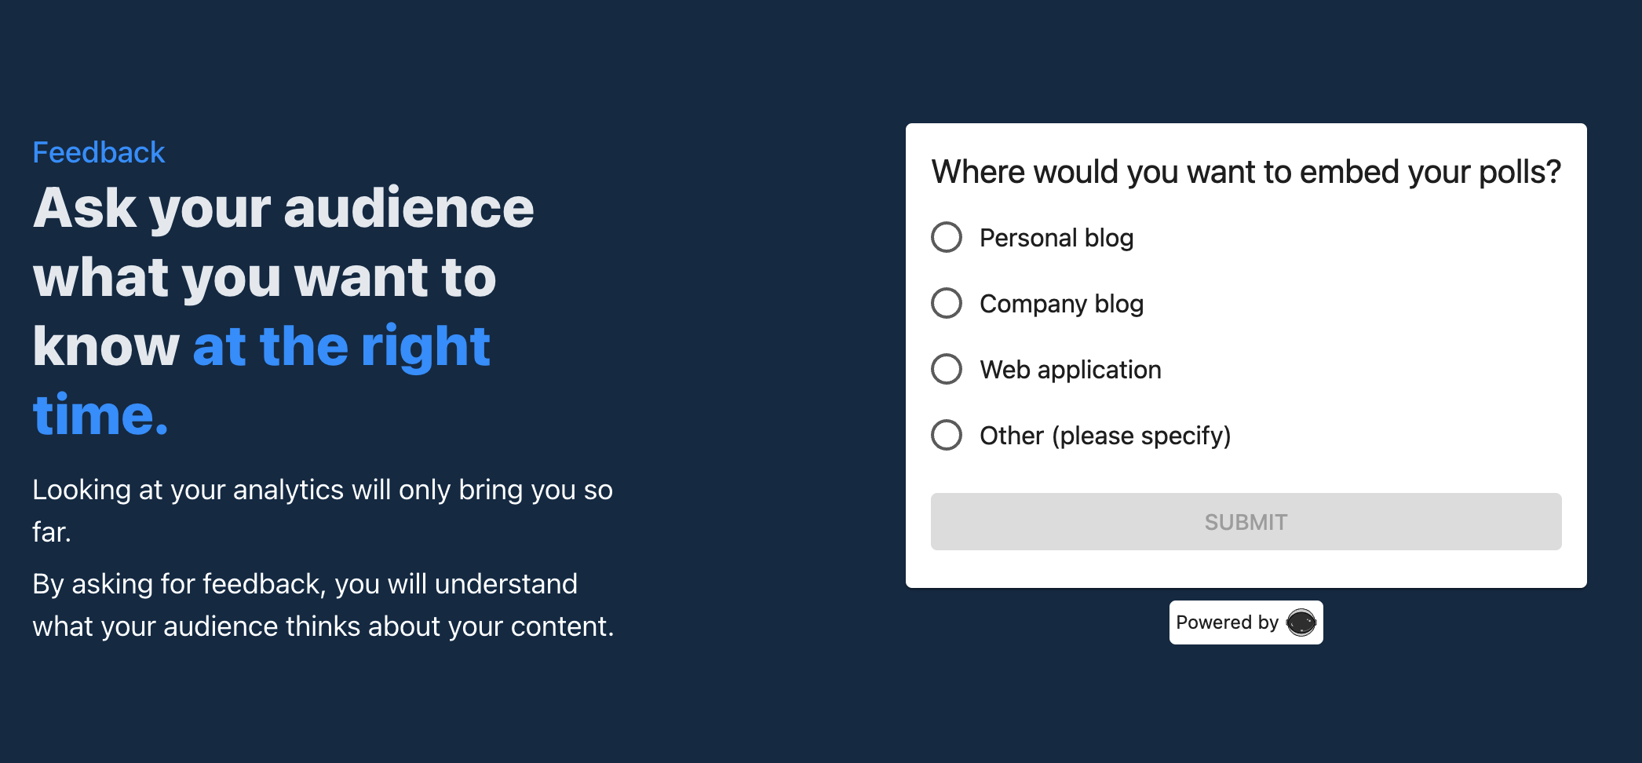Choose the Company blog radio circle
Image resolution: width=1642 pixels, height=763 pixels.
pyautogui.click(x=947, y=303)
